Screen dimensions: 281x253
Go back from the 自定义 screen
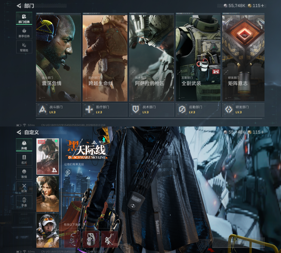tap(19, 132)
